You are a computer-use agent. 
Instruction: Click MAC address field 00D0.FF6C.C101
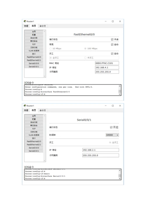click(x=107, y=63)
